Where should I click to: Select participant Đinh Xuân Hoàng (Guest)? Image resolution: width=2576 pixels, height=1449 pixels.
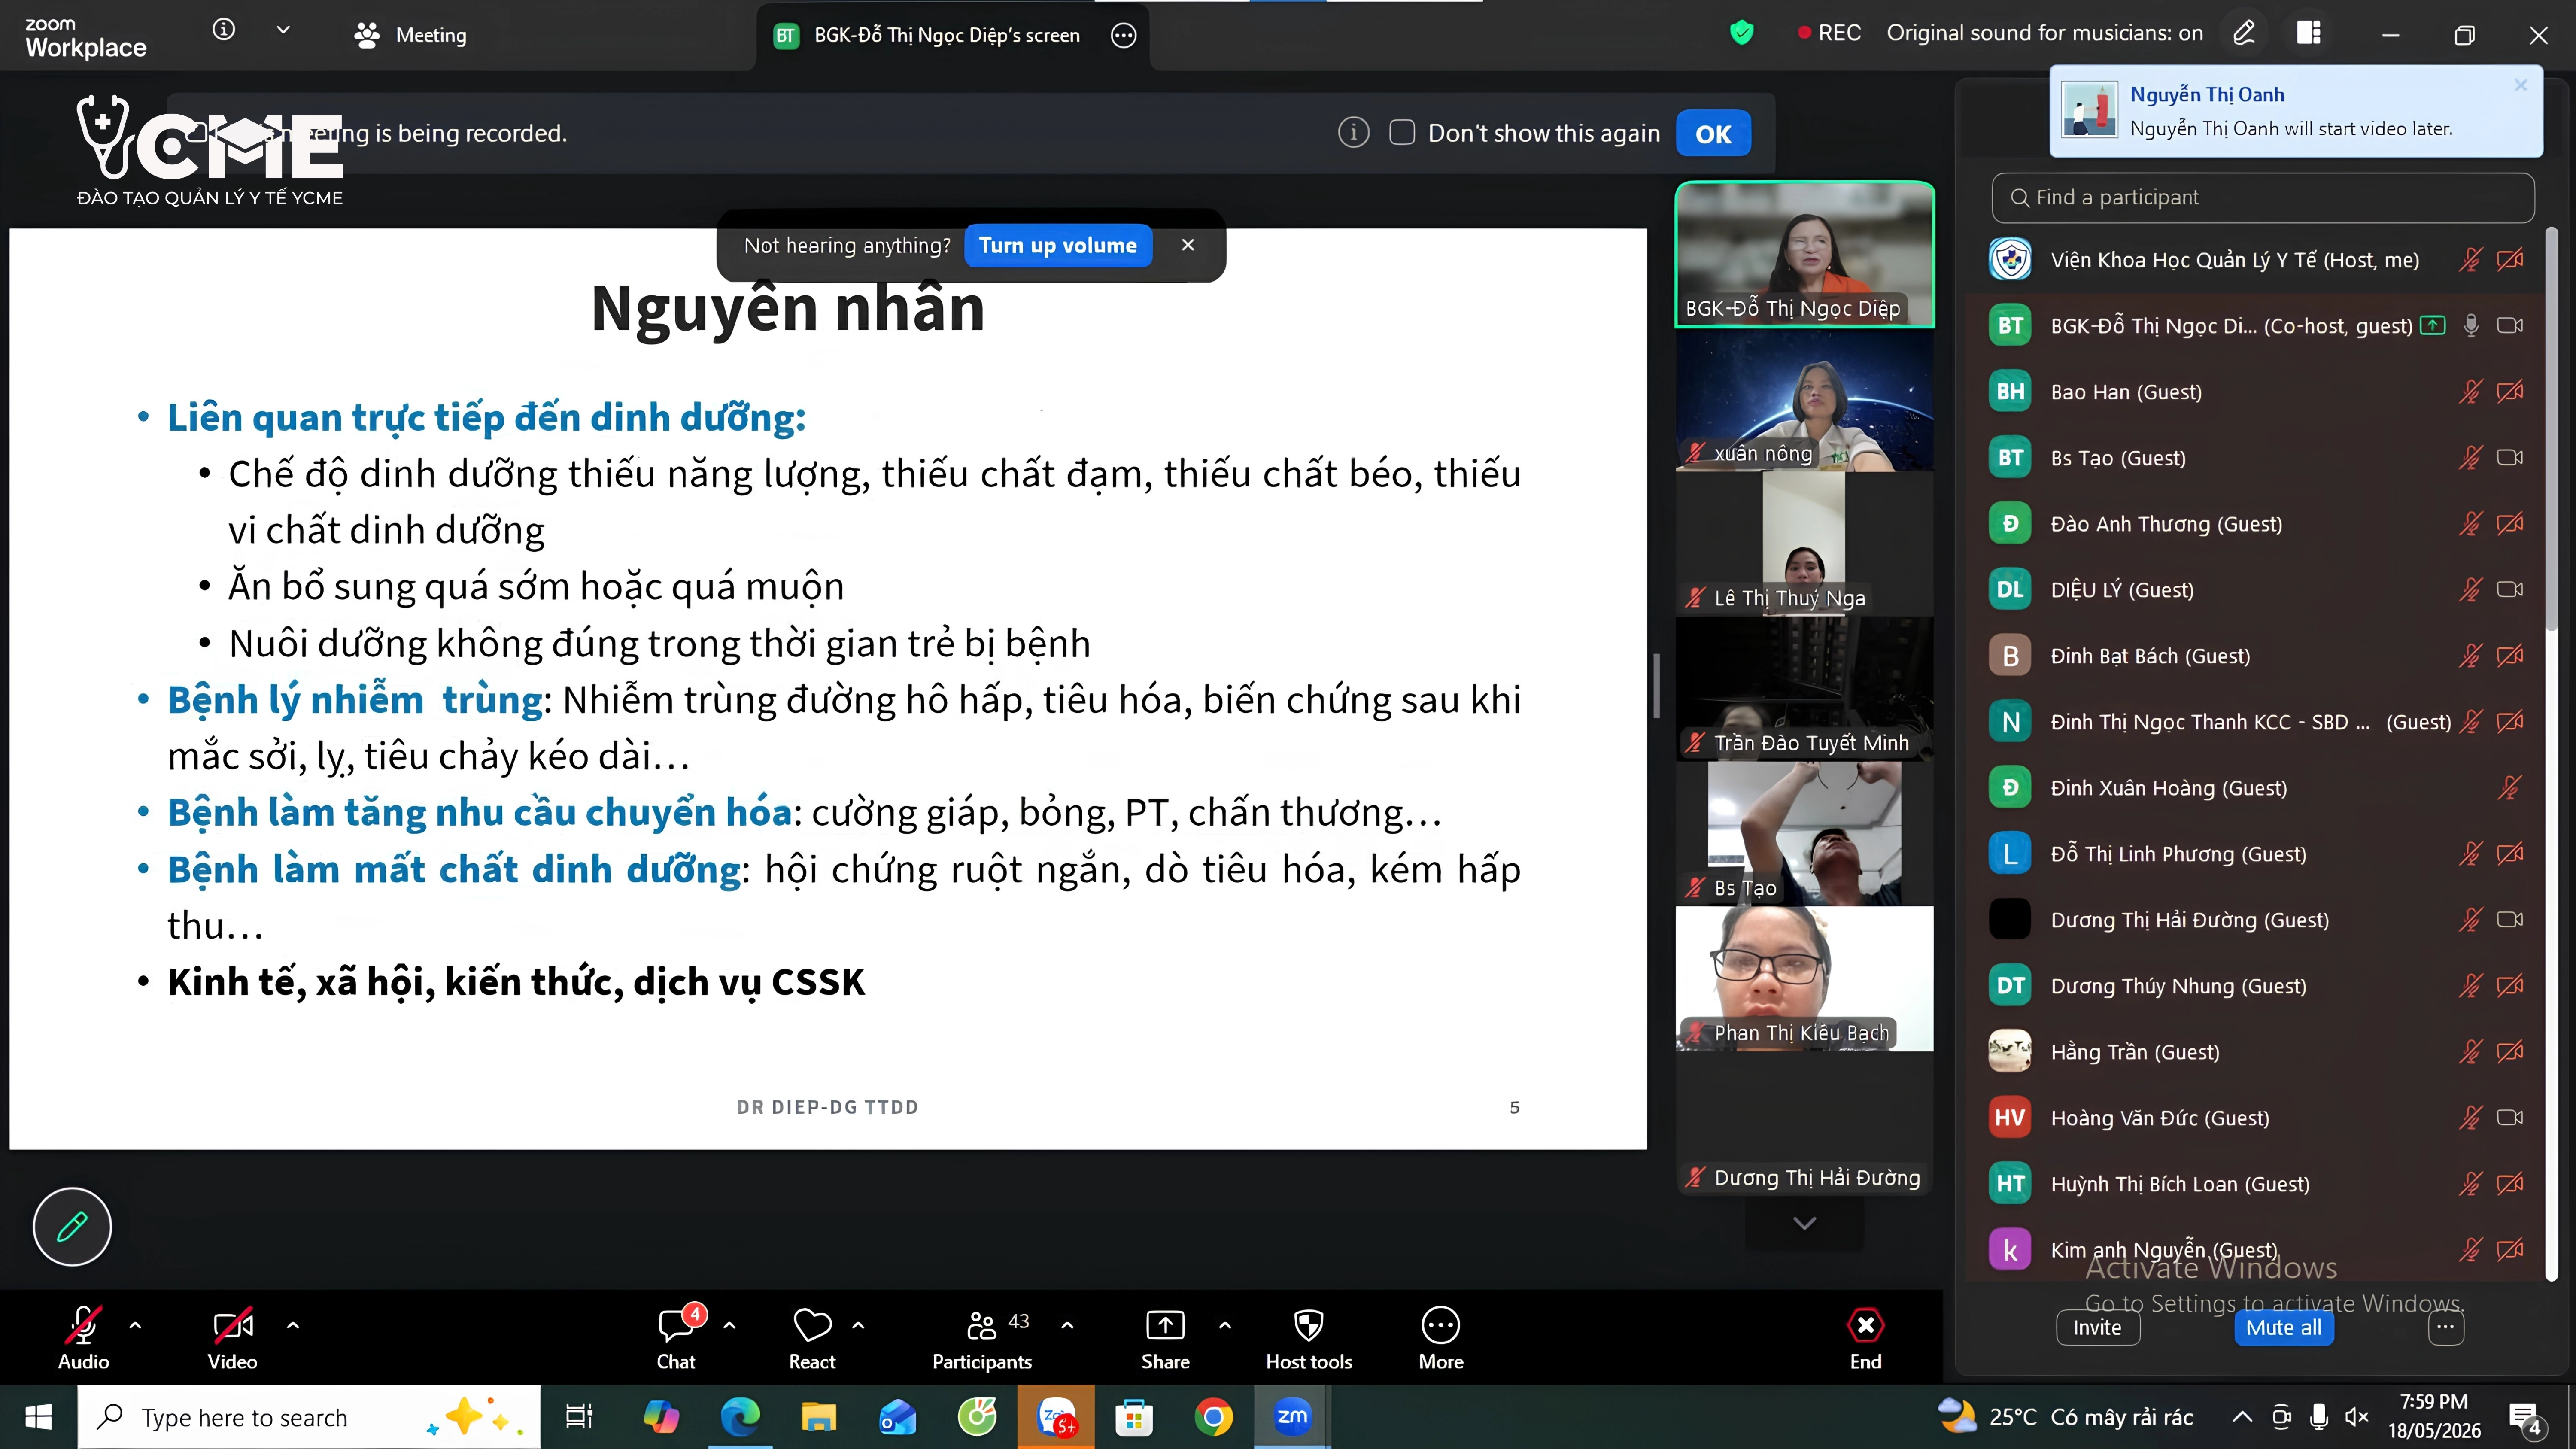point(2254,788)
